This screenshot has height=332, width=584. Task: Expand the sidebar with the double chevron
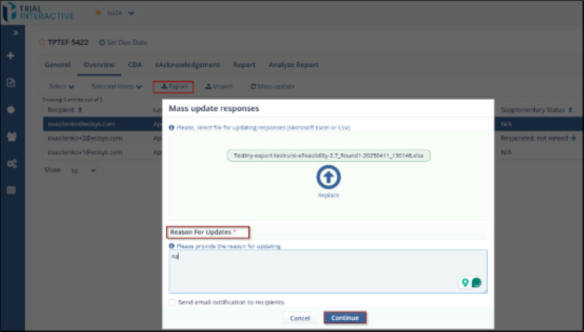click(x=11, y=34)
